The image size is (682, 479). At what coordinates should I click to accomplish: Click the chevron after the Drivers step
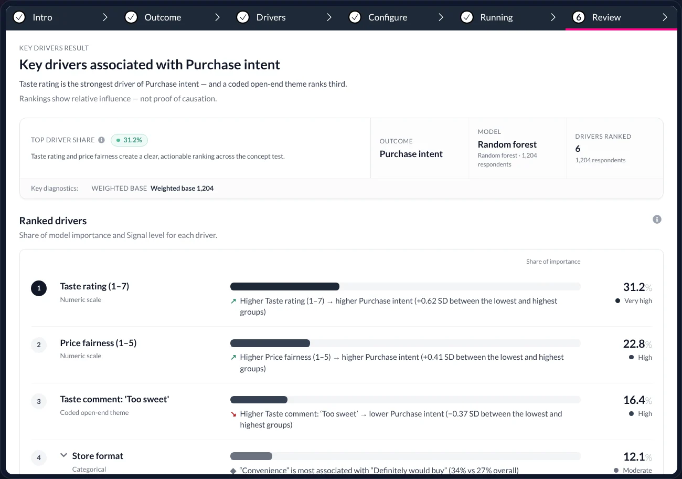(x=329, y=17)
